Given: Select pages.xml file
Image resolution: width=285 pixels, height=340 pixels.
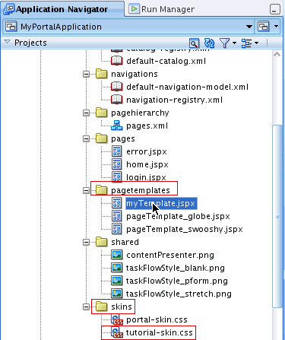Looking at the screenshot, I should (x=147, y=126).
